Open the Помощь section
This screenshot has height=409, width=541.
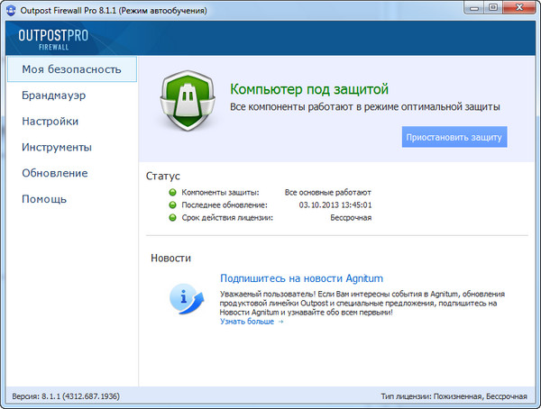(44, 199)
